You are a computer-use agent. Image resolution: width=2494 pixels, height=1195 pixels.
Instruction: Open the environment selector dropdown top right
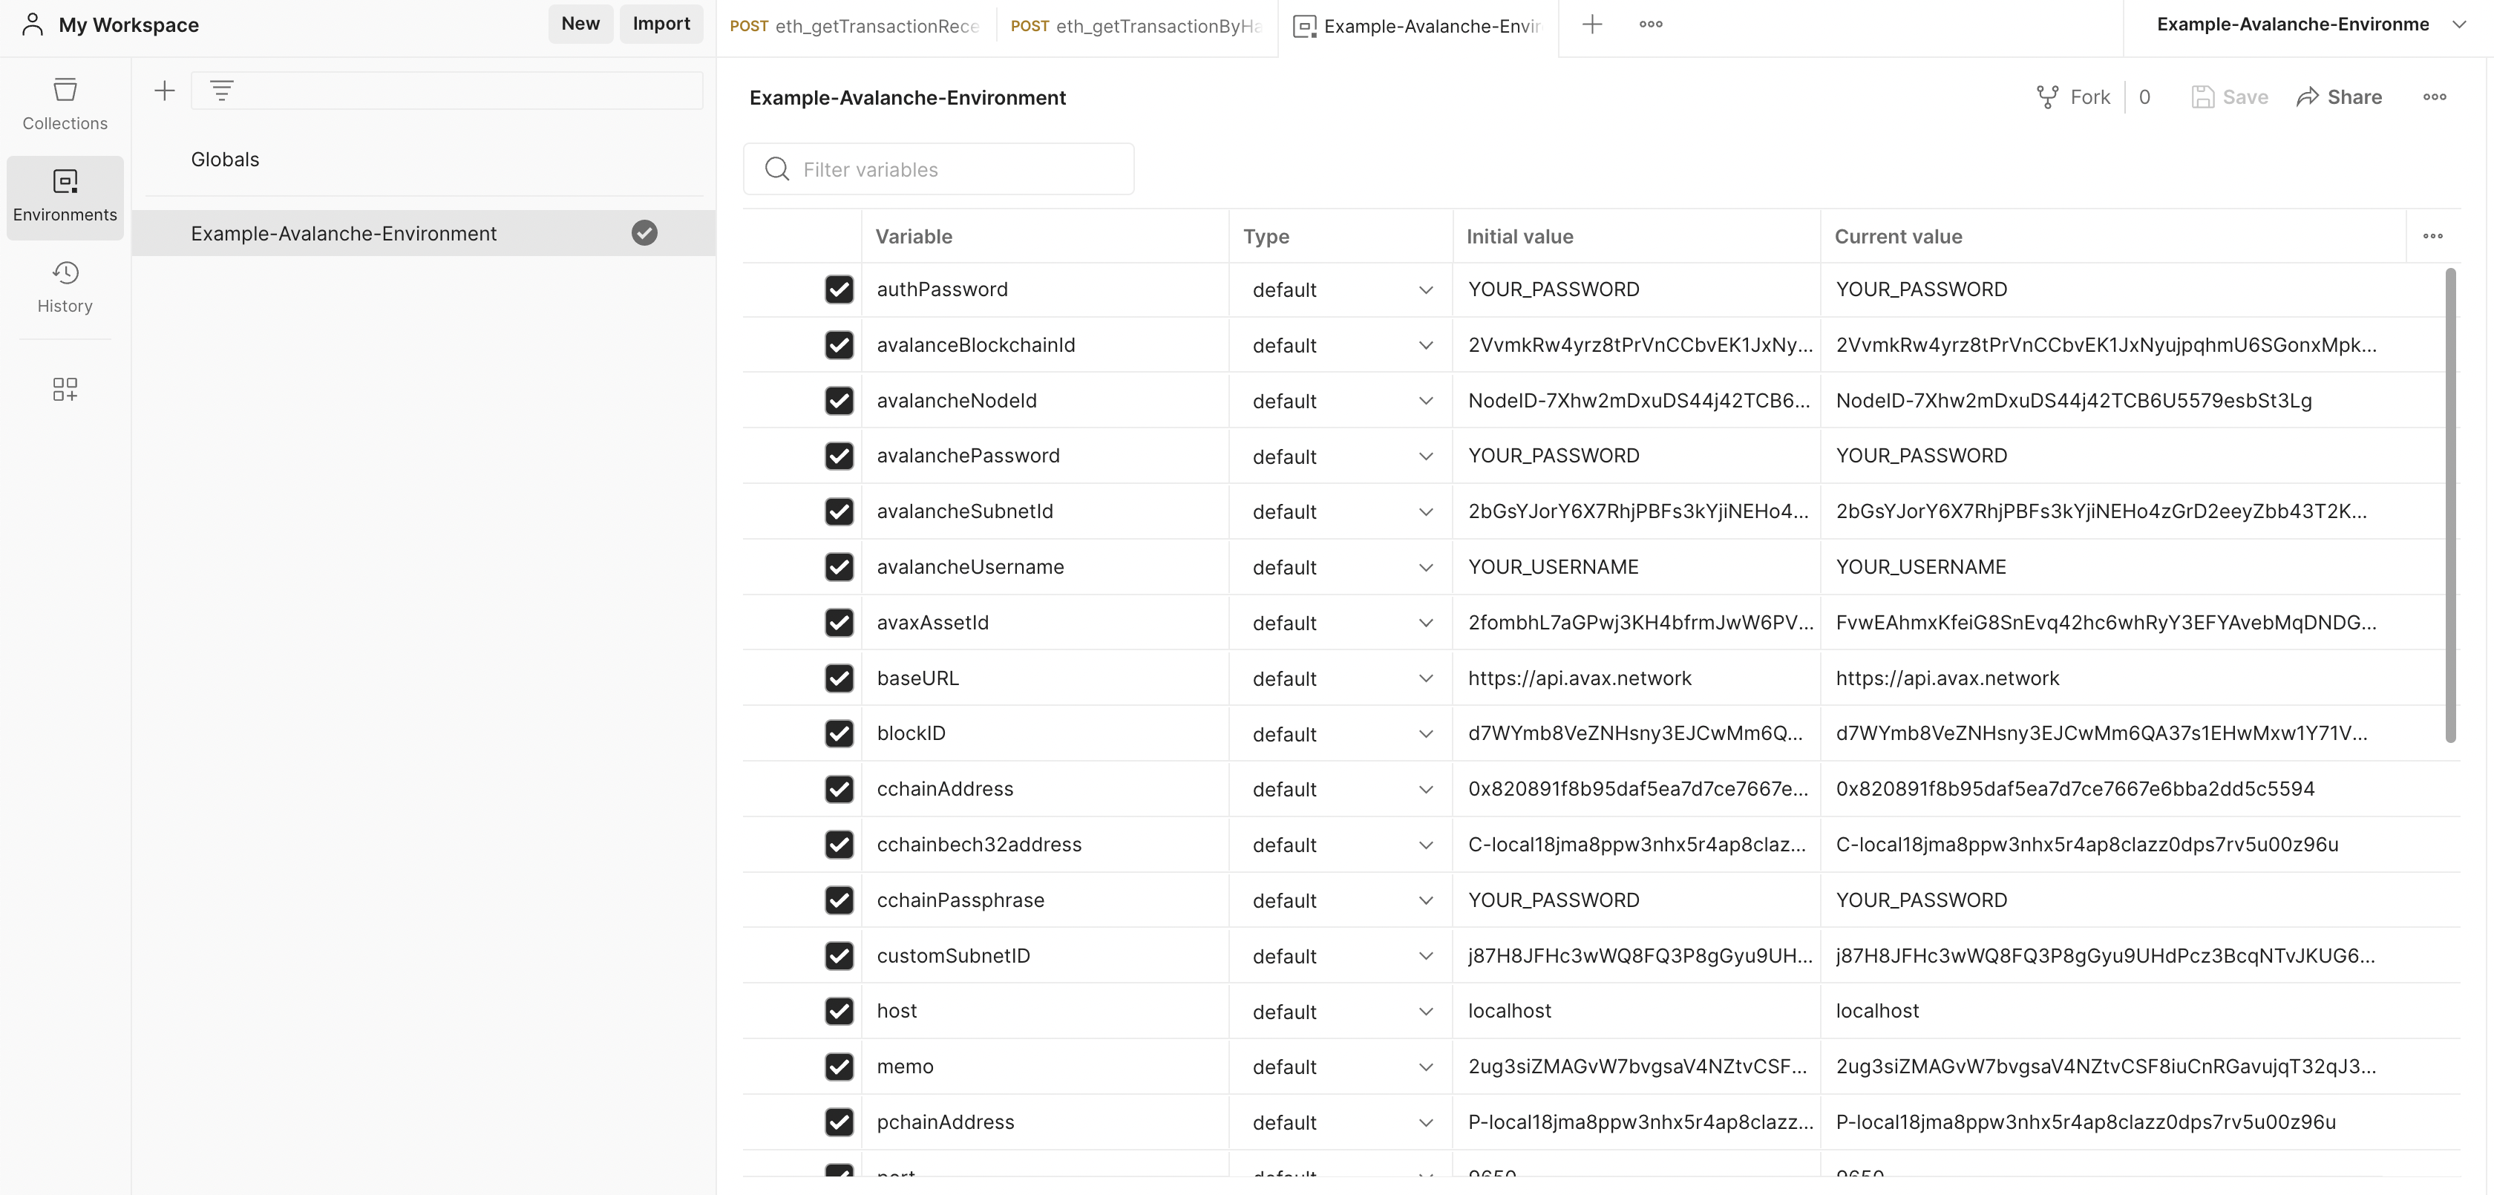[x=2458, y=25]
